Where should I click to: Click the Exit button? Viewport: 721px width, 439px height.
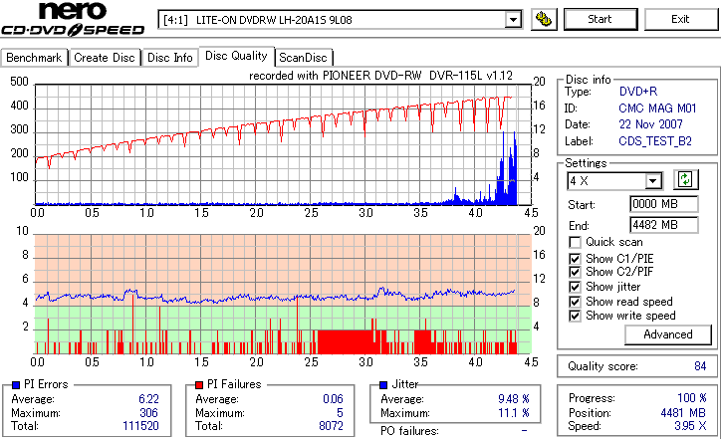click(x=680, y=19)
